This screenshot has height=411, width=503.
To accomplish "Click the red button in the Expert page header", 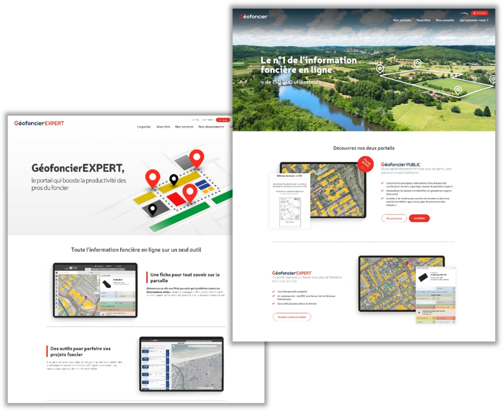I will click(222, 120).
